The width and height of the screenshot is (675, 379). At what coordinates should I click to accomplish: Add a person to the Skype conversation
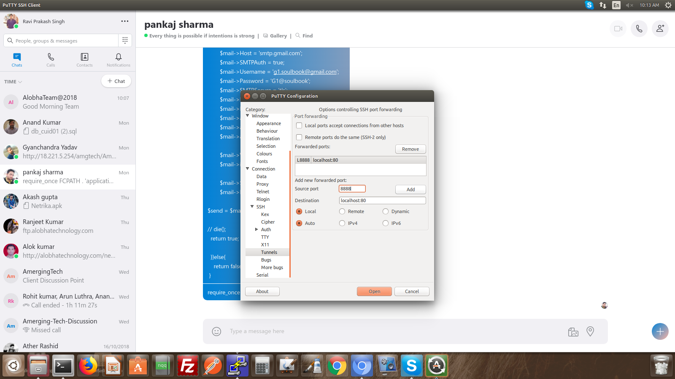pyautogui.click(x=660, y=29)
